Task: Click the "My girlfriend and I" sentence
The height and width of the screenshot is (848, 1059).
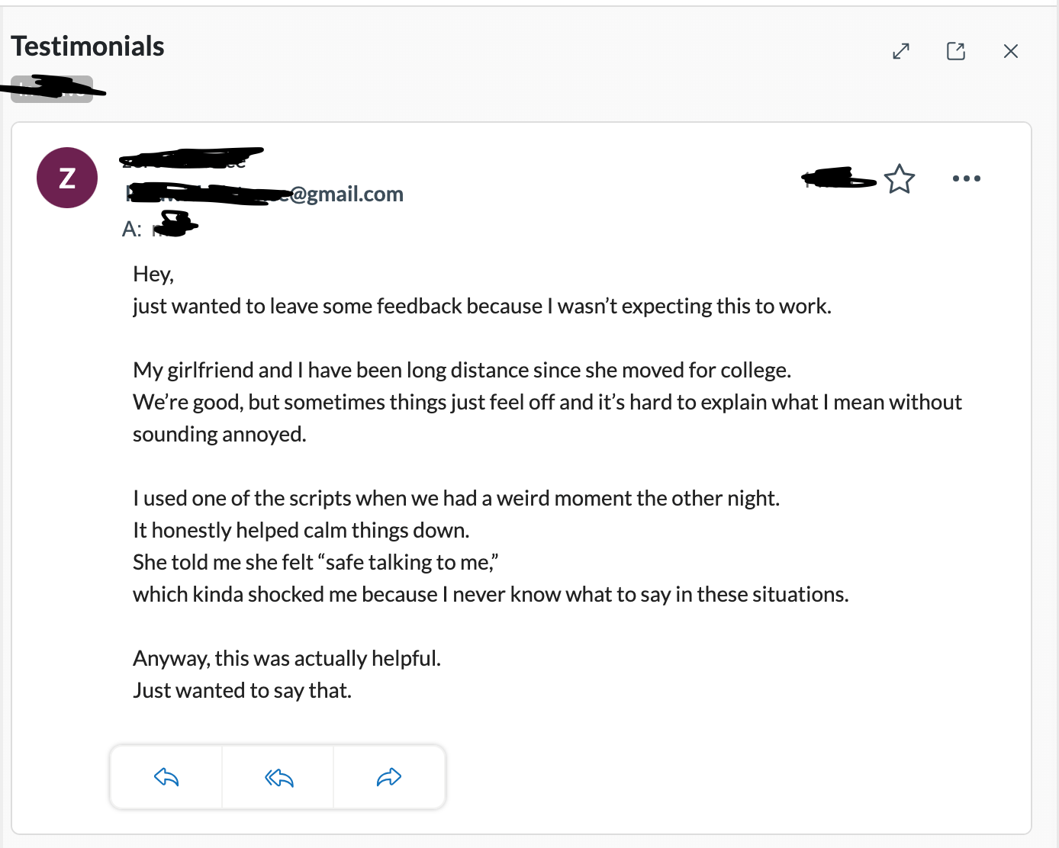Action: 462,370
